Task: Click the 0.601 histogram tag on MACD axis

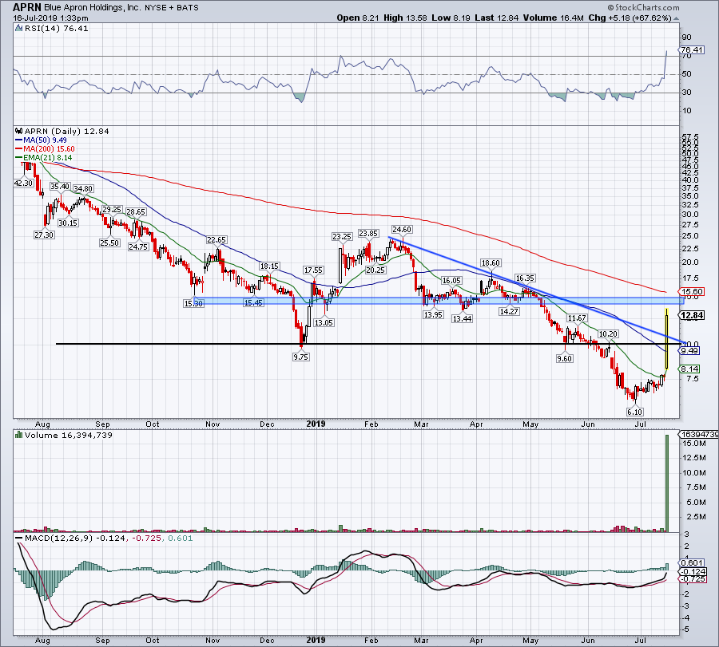Action: click(693, 563)
